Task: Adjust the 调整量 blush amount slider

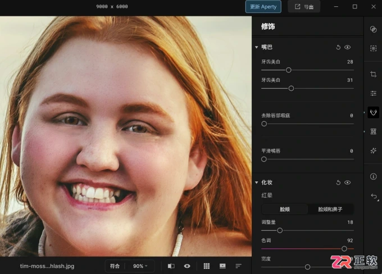Action: click(x=280, y=230)
